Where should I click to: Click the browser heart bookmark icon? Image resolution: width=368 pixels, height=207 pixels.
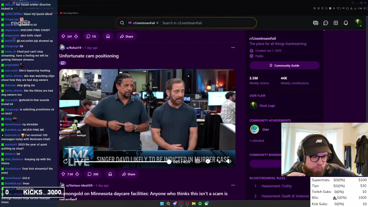coord(338,8)
